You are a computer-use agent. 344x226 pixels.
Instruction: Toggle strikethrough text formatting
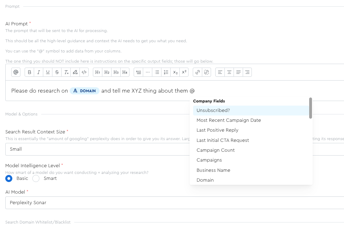57,72
